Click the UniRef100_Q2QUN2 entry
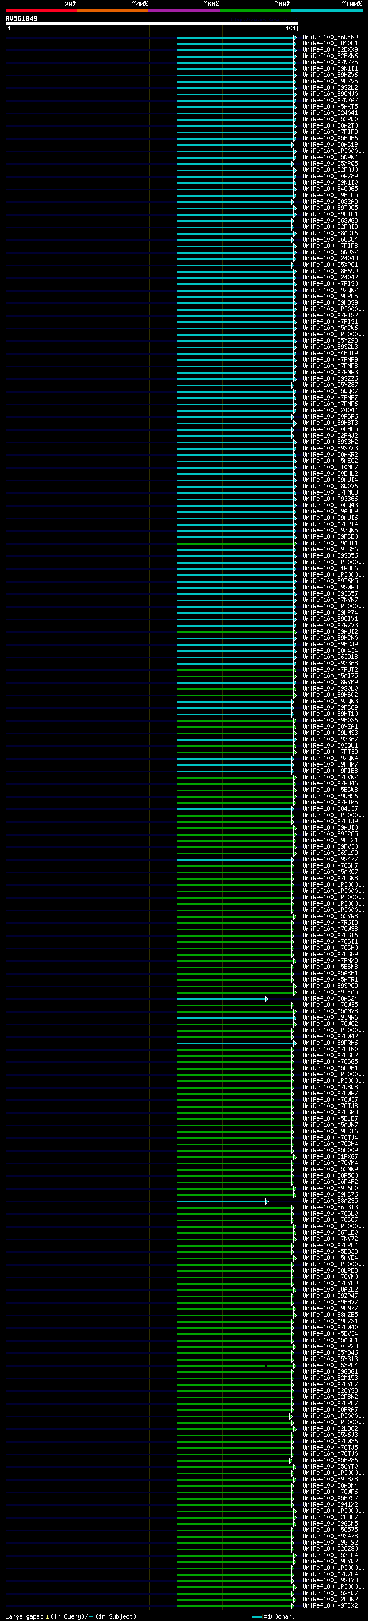This screenshot has width=368, height=1621. [x=330, y=1600]
